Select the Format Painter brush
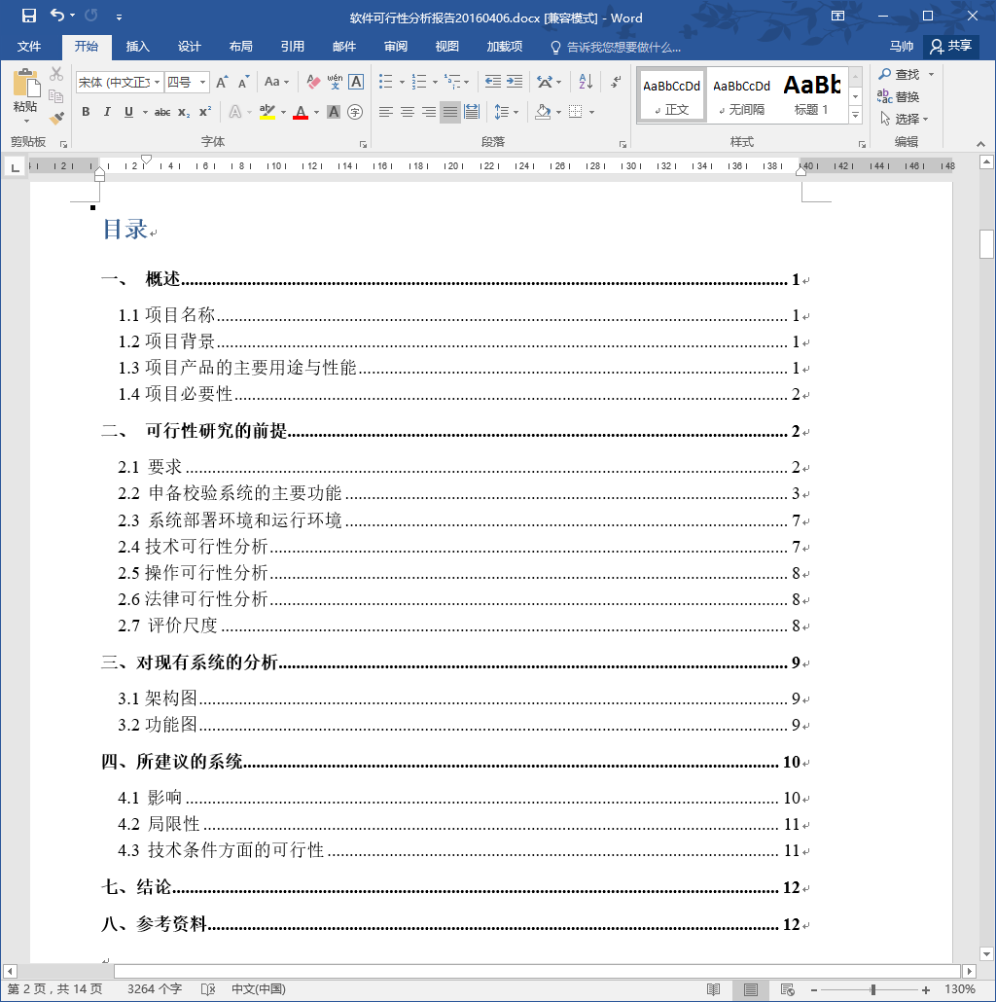The height and width of the screenshot is (1002, 996). pos(56,119)
